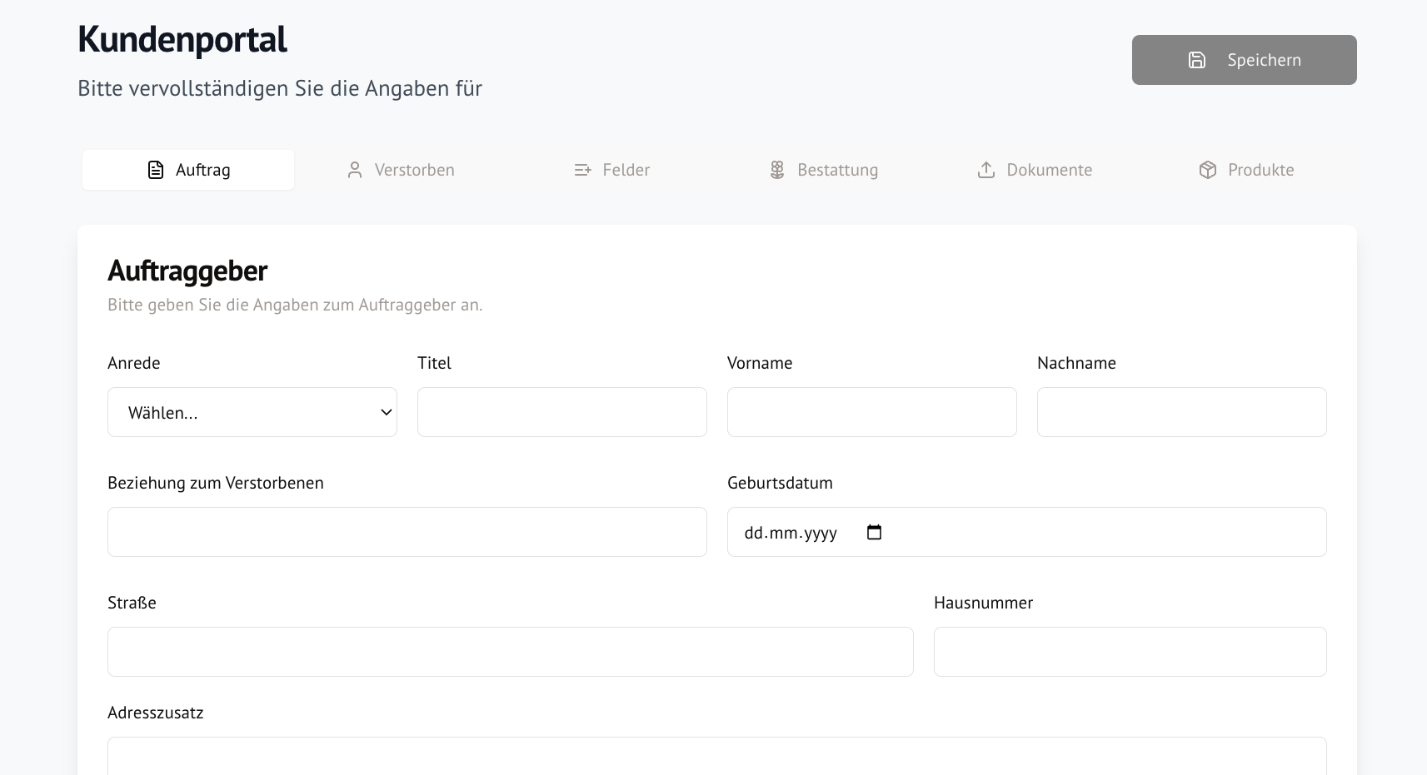Screen dimensions: 1427x775
Task: Open the calendar picker in Geburtsdatum
Action: [x=874, y=532]
